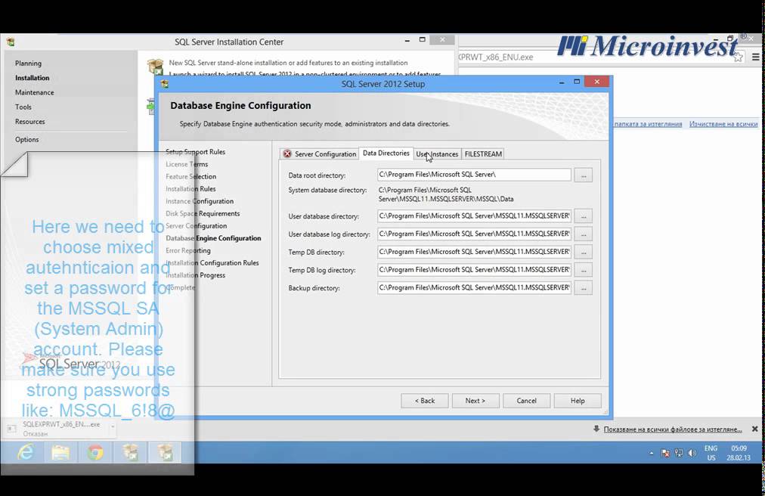Open Help in the setup wizard
The height and width of the screenshot is (496, 765).
click(x=578, y=401)
